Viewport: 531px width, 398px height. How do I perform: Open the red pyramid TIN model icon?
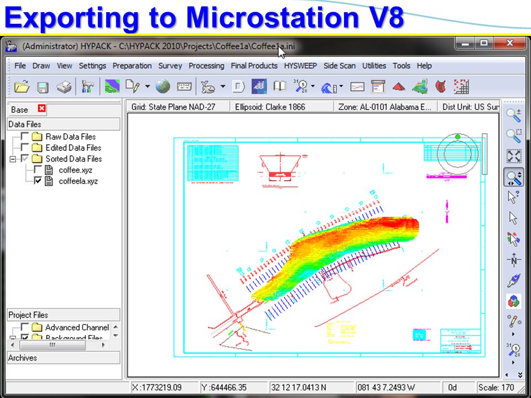click(x=399, y=87)
